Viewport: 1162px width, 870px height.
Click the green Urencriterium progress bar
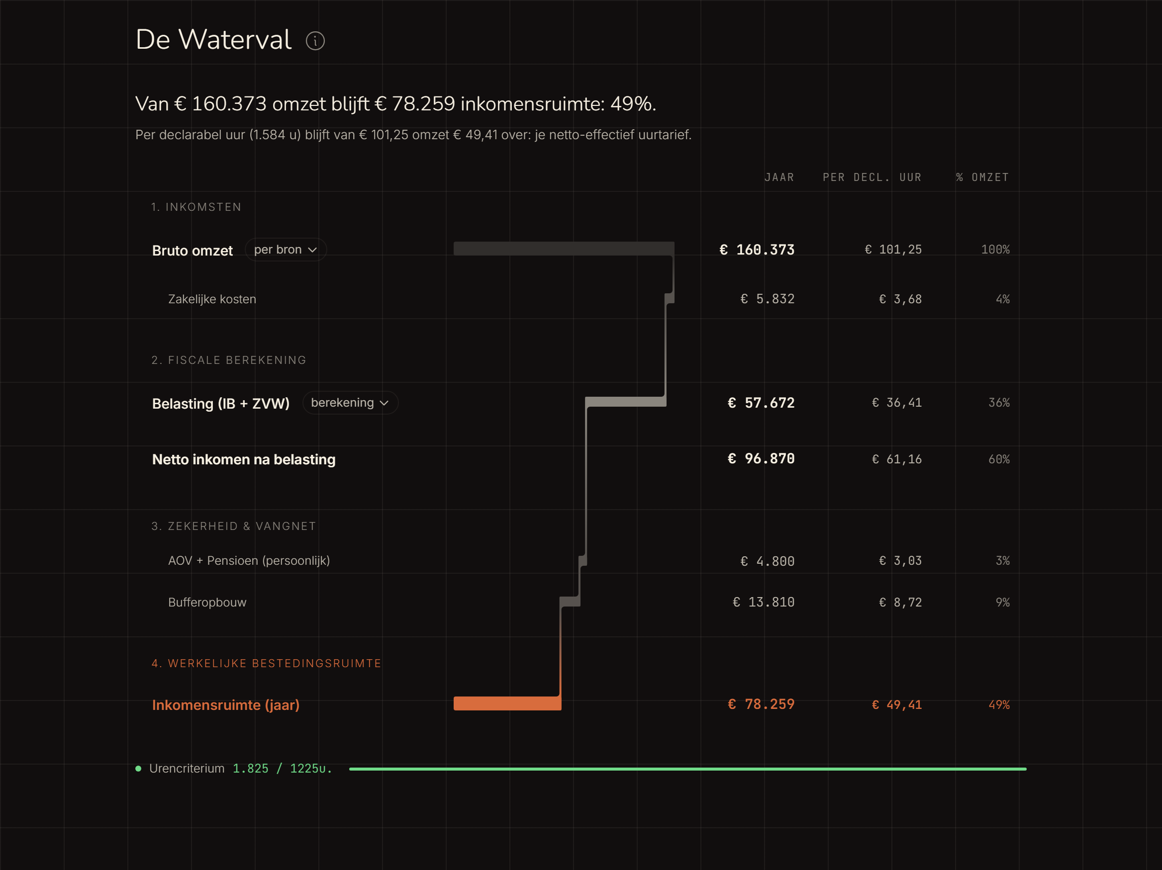pyautogui.click(x=687, y=769)
